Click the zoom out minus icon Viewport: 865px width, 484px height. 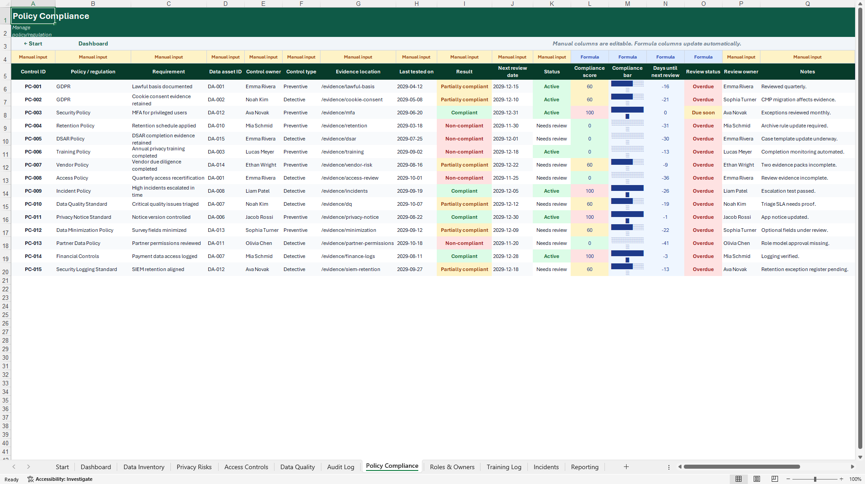pyautogui.click(x=788, y=479)
